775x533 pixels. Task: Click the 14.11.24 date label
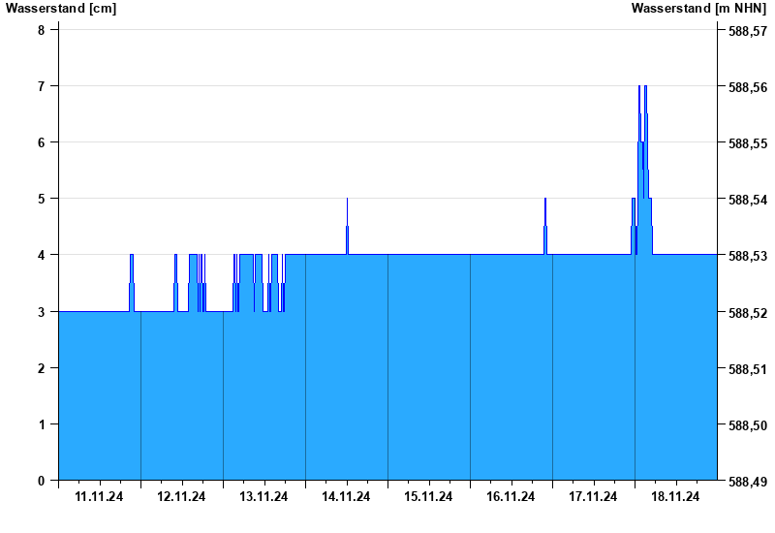click(x=346, y=496)
